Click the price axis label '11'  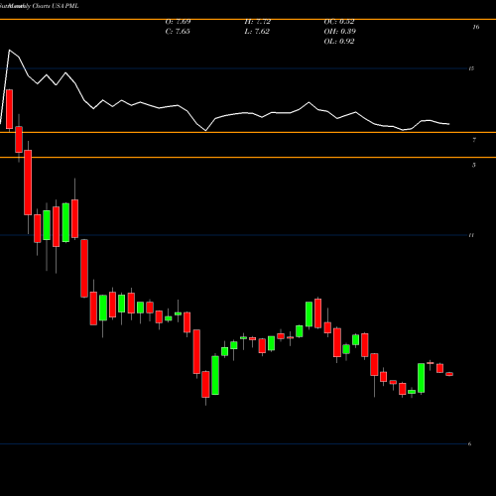pos(471,235)
